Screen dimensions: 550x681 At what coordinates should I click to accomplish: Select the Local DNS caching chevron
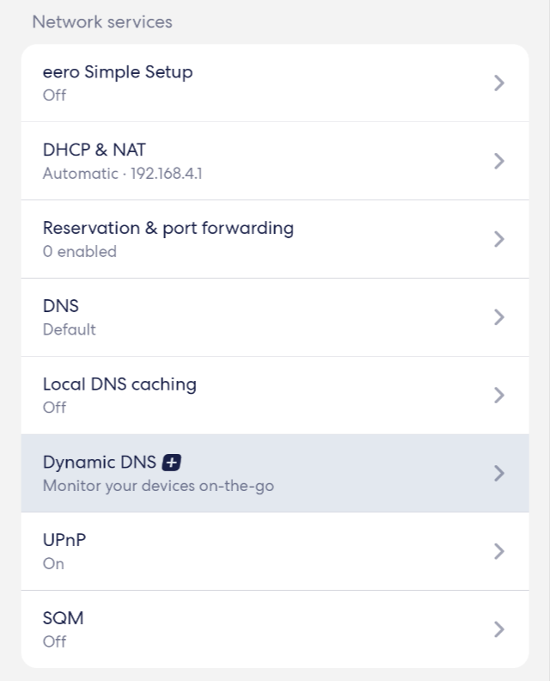[x=499, y=396]
